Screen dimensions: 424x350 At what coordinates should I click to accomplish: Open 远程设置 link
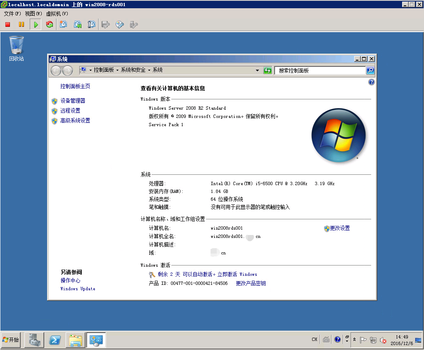(70, 110)
